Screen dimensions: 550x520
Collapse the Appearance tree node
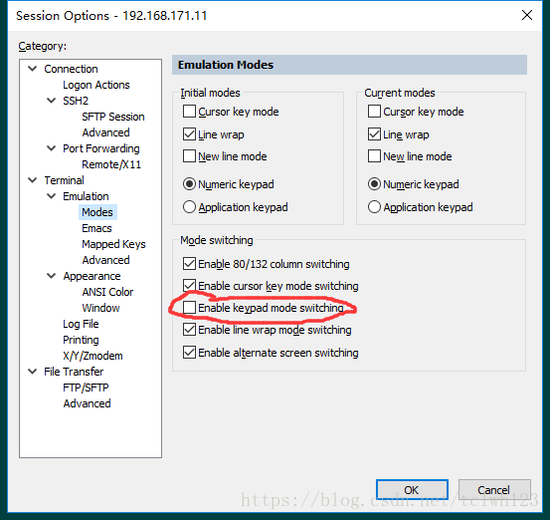click(x=51, y=276)
